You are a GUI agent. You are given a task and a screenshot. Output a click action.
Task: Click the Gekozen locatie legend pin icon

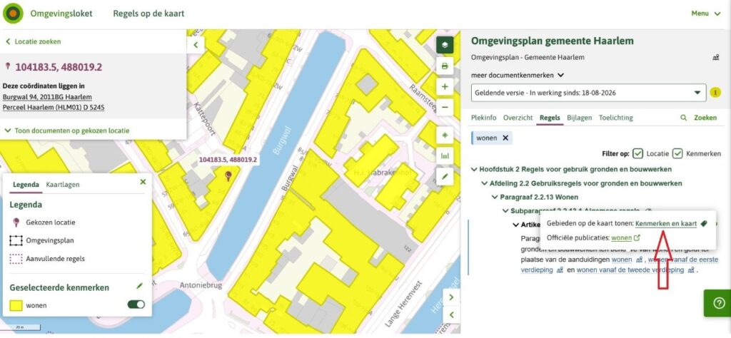pyautogui.click(x=16, y=222)
